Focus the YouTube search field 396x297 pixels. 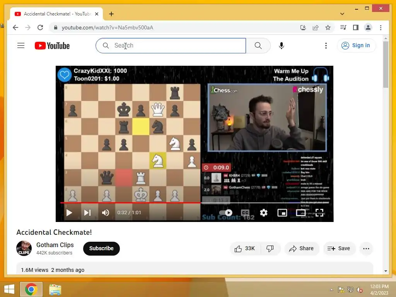pyautogui.click(x=171, y=46)
